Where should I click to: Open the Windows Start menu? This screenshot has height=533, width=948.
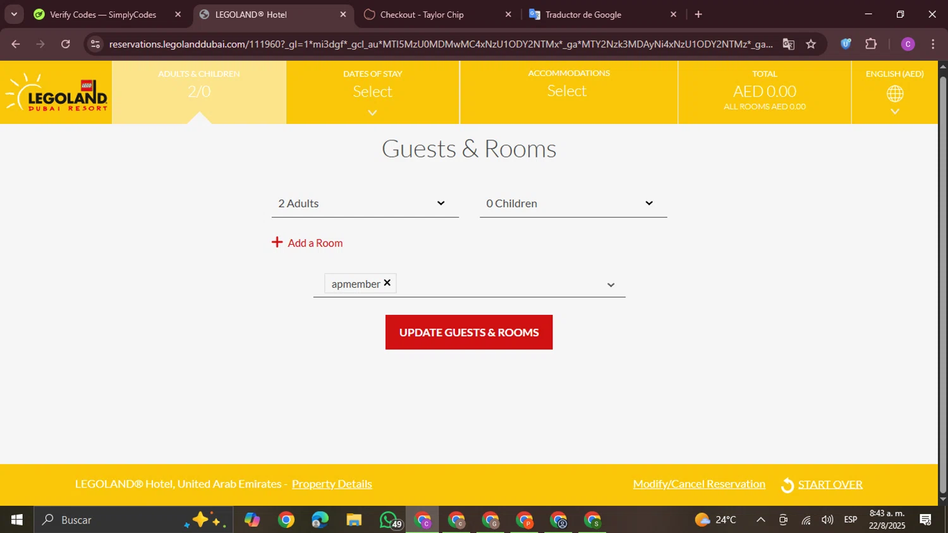click(x=17, y=520)
